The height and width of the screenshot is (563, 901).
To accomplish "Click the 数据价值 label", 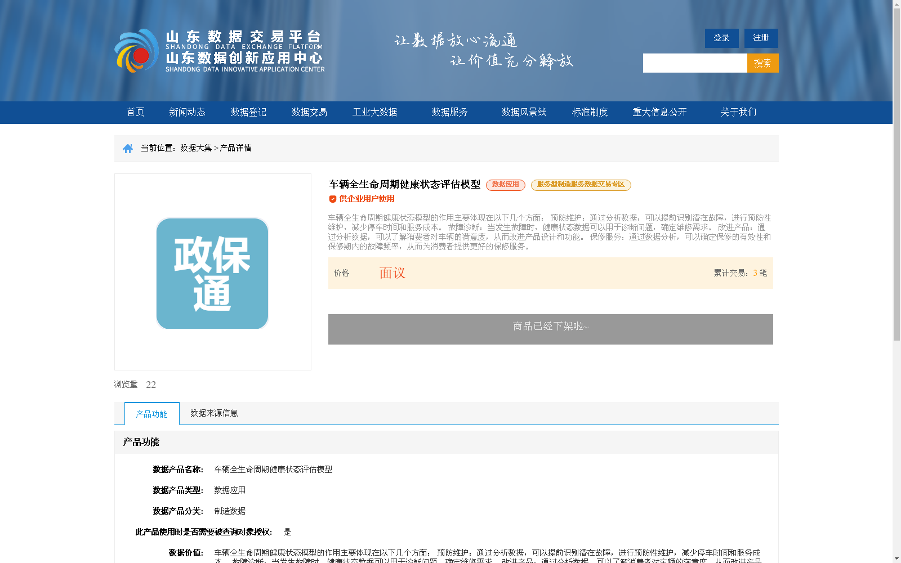I will 186,553.
